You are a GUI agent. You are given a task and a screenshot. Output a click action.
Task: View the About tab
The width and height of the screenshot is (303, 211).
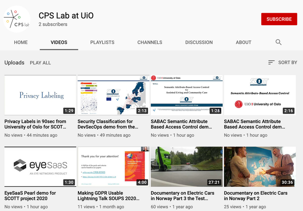(244, 42)
